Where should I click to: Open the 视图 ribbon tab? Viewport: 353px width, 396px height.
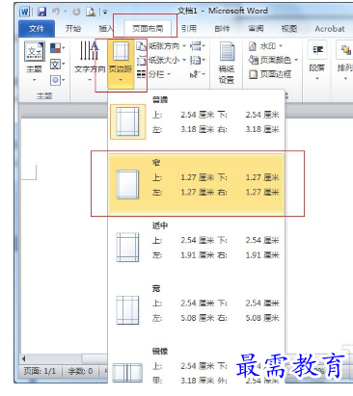point(289,29)
